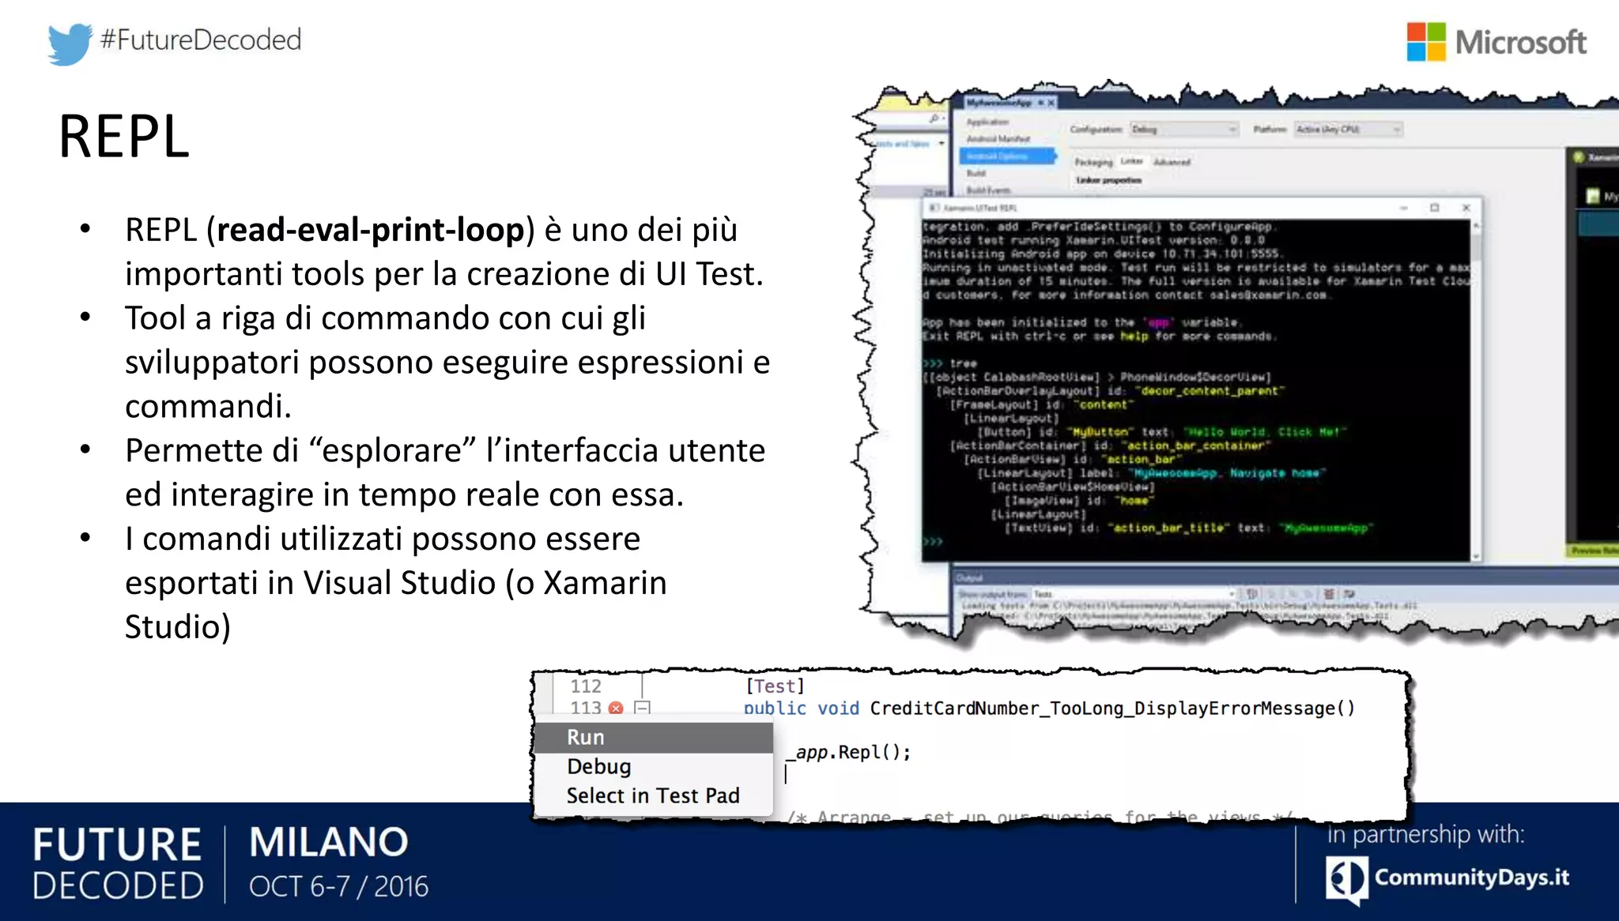Click the Output panel title
The image size is (1619, 921).
coord(968,577)
